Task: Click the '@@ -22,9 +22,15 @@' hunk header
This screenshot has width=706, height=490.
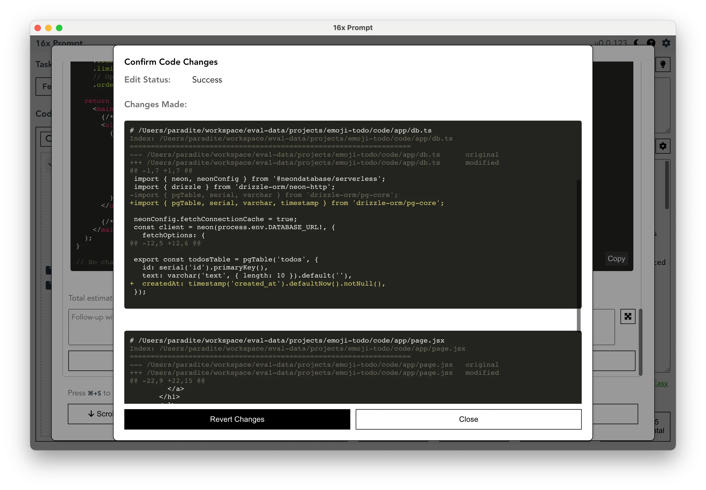Action: 167,381
